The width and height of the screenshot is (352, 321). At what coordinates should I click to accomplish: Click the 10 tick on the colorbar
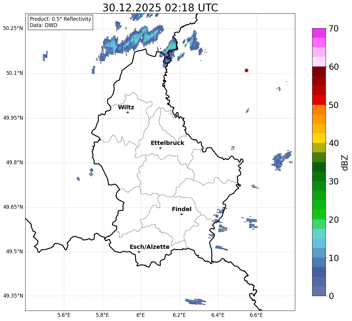click(x=334, y=258)
